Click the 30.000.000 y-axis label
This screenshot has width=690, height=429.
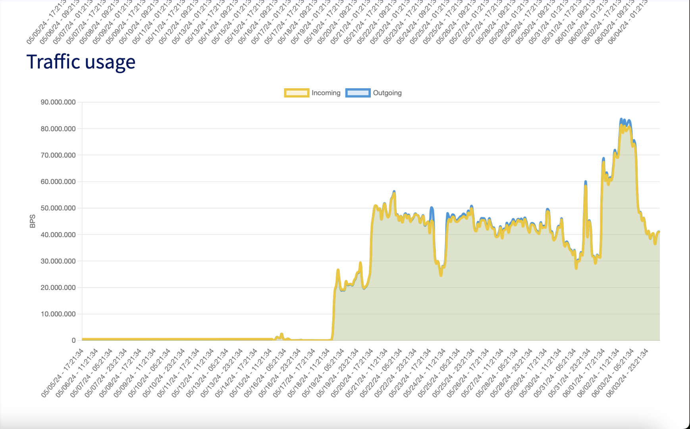click(58, 261)
